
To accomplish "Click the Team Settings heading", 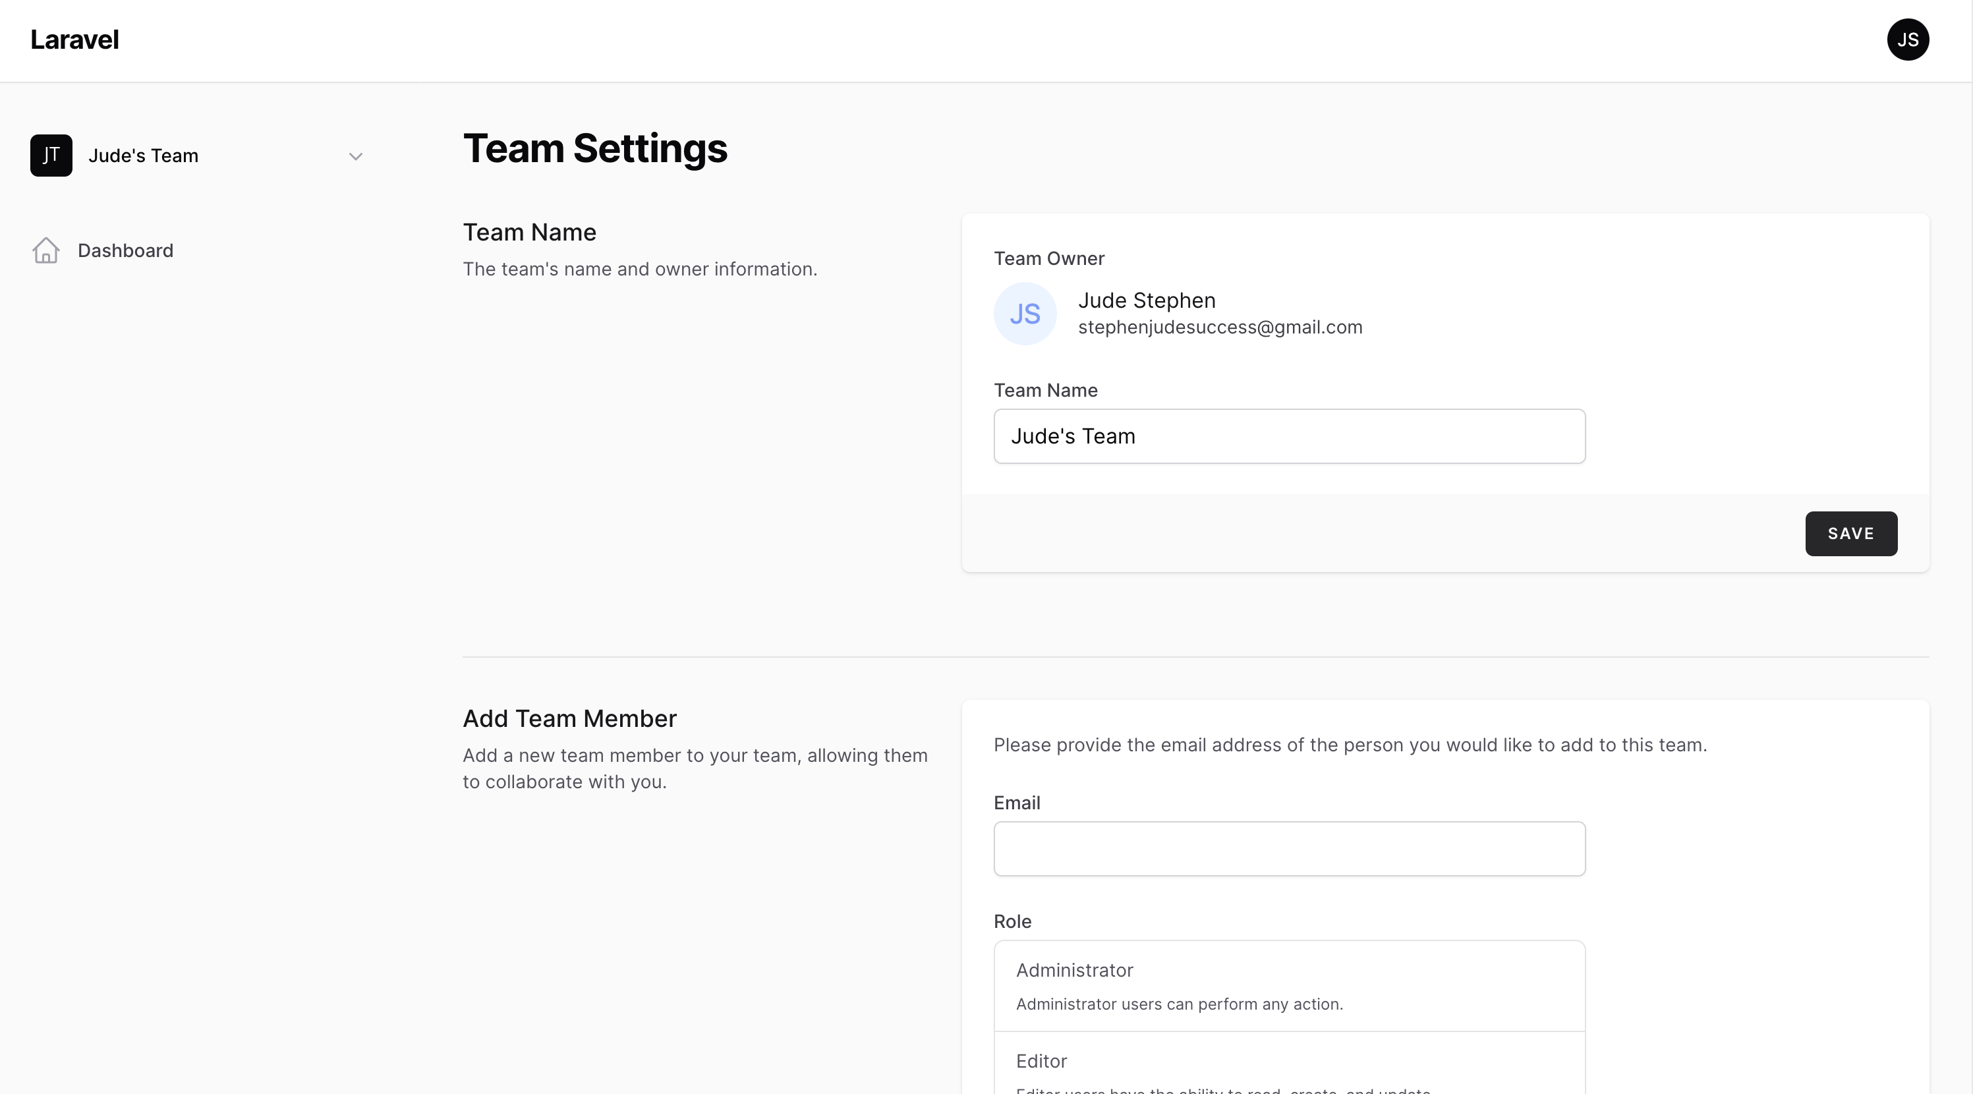I will tap(595, 149).
